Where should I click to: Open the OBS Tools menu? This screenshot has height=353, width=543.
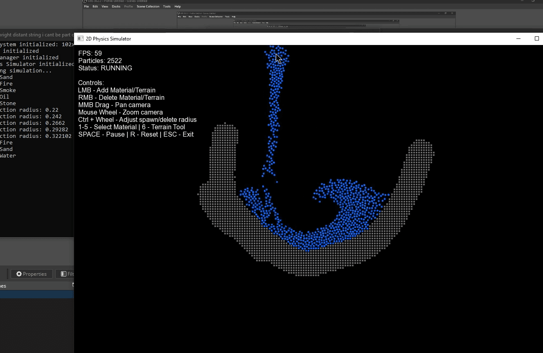167,7
